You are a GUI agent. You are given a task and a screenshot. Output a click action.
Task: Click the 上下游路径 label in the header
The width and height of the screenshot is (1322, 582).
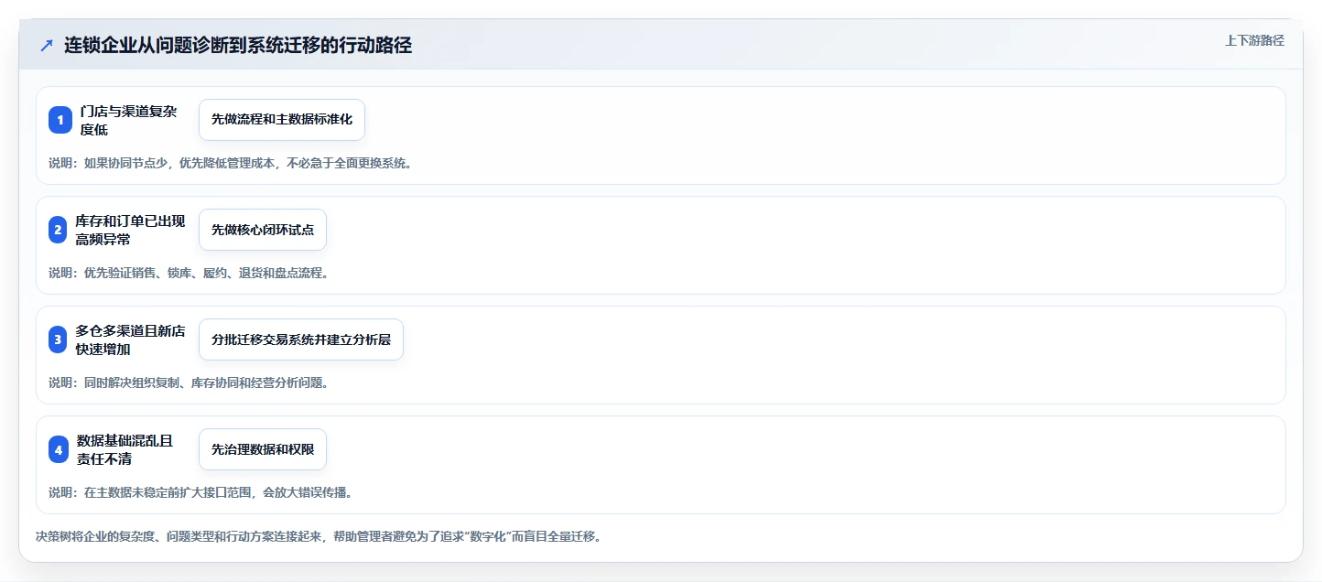[x=1254, y=40]
